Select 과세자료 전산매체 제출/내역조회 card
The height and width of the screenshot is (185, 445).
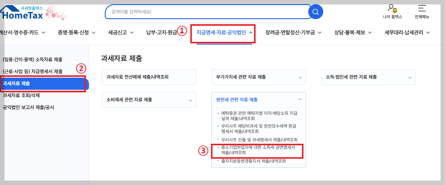pos(149,77)
